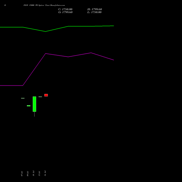Screen dimensions: 182x182
Task: Click the 'D' timeframe letter at top left
Action: pyautogui.click(x=5, y=5)
